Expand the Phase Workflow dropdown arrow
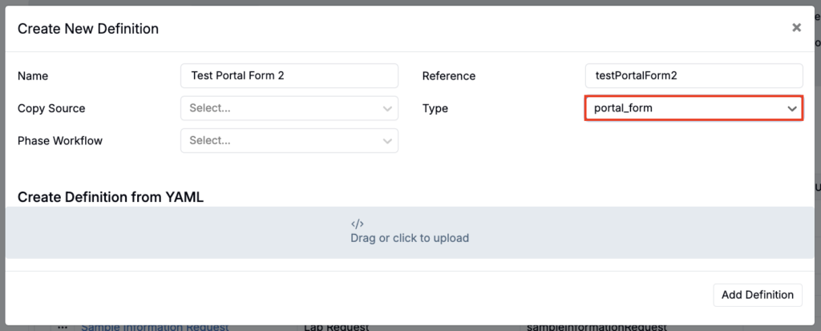The image size is (821, 331). point(387,141)
